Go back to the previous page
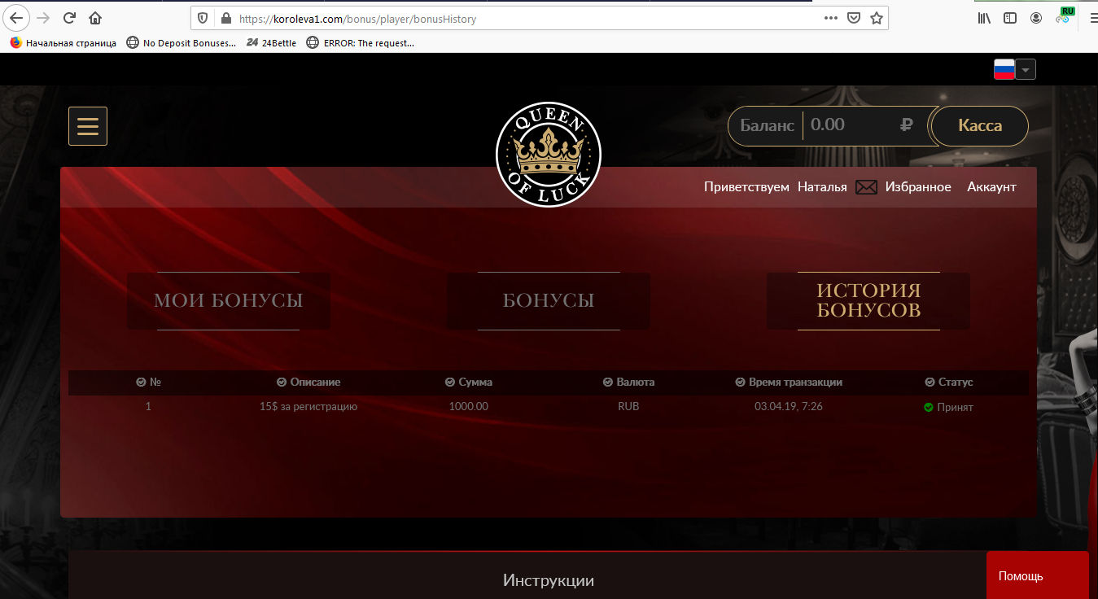This screenshot has height=599, width=1098. tap(17, 18)
